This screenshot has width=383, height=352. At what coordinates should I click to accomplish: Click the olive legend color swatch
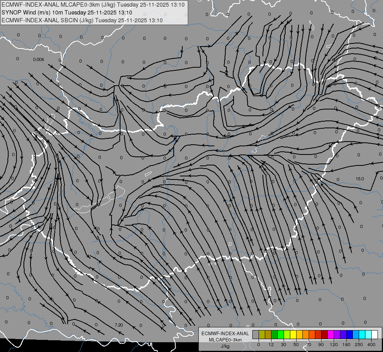pyautogui.click(x=262, y=335)
